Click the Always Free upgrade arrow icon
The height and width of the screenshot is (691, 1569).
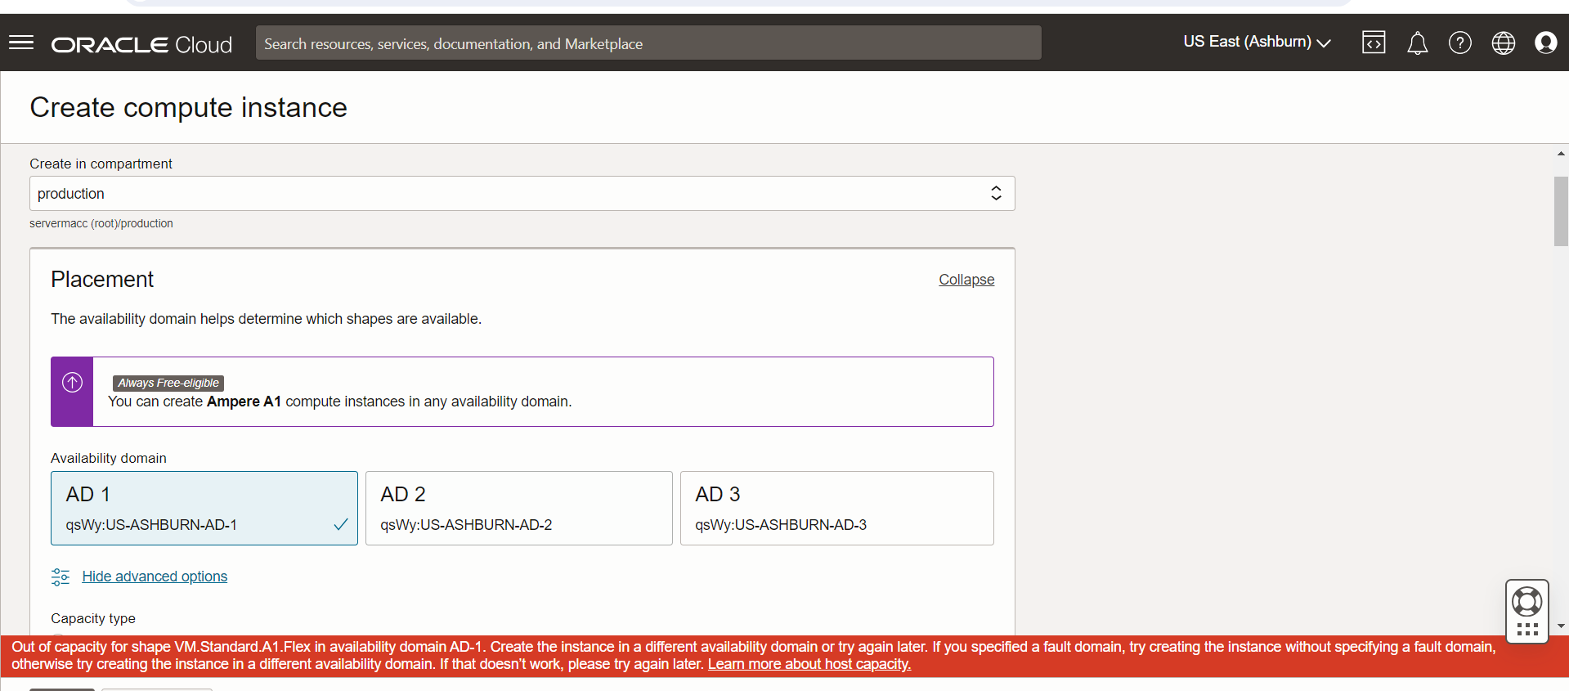tap(73, 382)
